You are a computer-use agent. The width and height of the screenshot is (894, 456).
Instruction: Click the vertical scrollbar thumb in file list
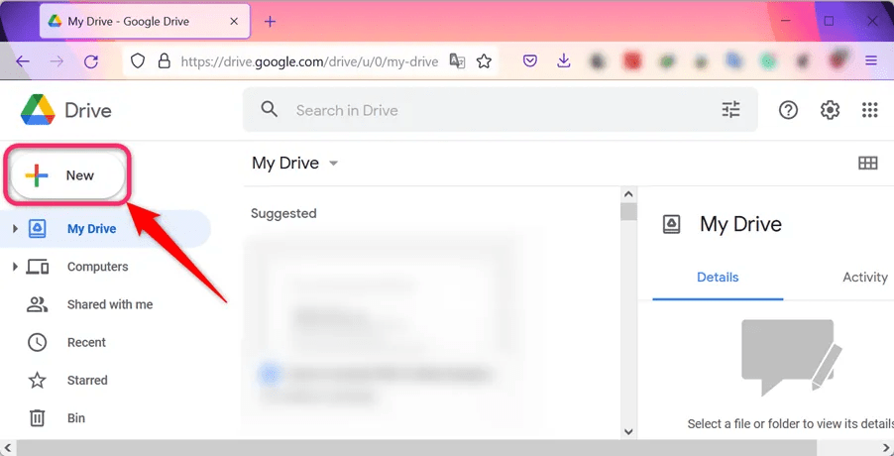pos(628,211)
